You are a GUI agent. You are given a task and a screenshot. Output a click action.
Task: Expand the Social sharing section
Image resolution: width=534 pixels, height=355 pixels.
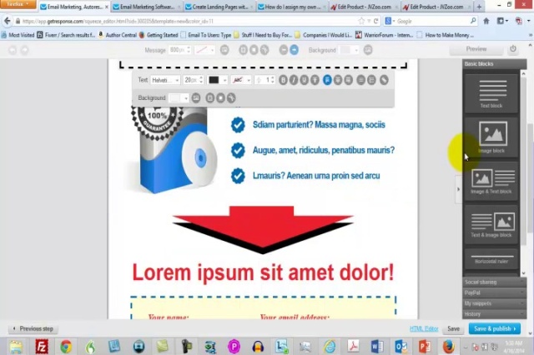pyautogui.click(x=494, y=282)
